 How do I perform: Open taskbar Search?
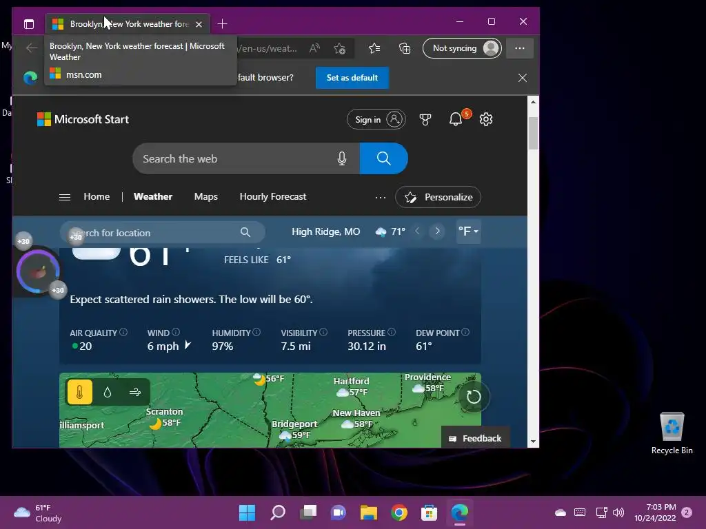(x=278, y=512)
